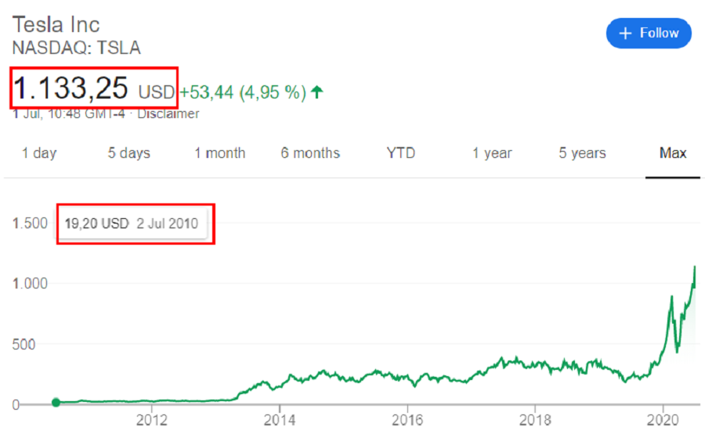Click the NASDAQ: TSLA ticker text
The width and height of the screenshot is (705, 441).
point(76,48)
